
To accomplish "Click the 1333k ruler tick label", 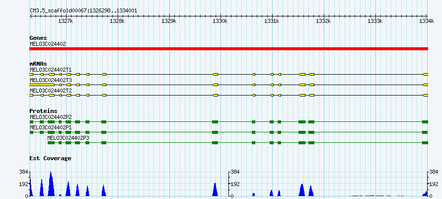I will pos(375,21).
